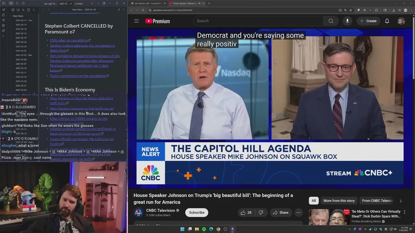Open browser downloads icon

[x=394, y=10]
